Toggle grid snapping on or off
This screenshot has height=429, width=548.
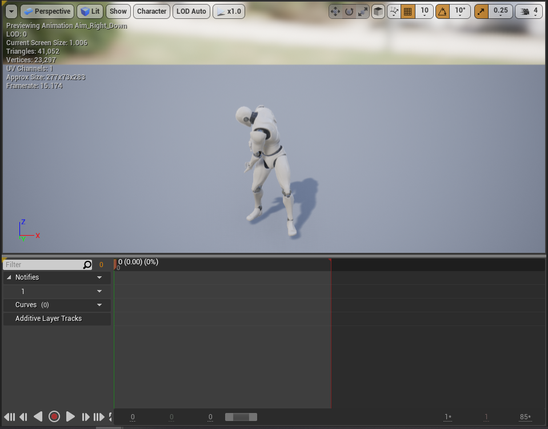click(x=407, y=11)
